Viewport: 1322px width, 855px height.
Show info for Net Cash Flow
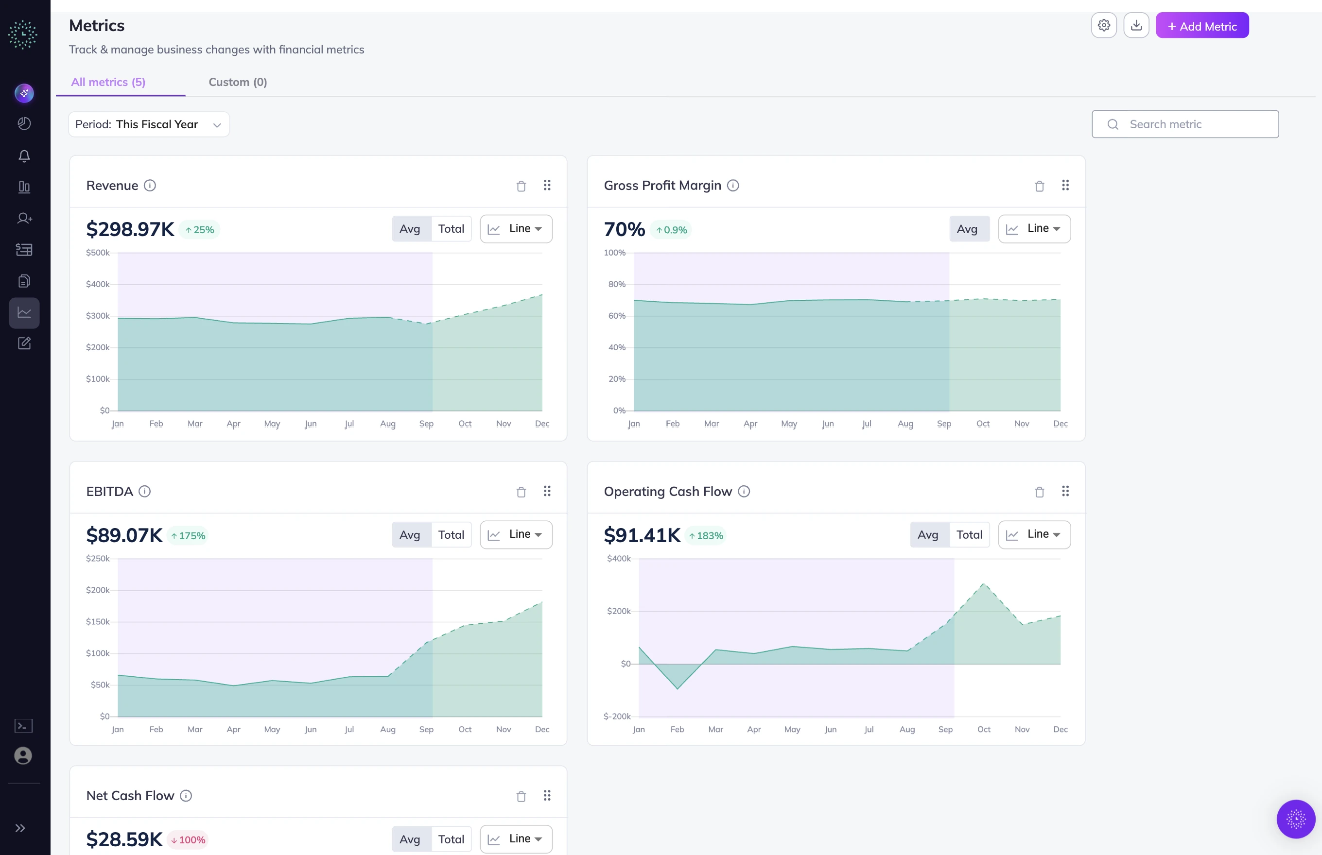pyautogui.click(x=186, y=796)
